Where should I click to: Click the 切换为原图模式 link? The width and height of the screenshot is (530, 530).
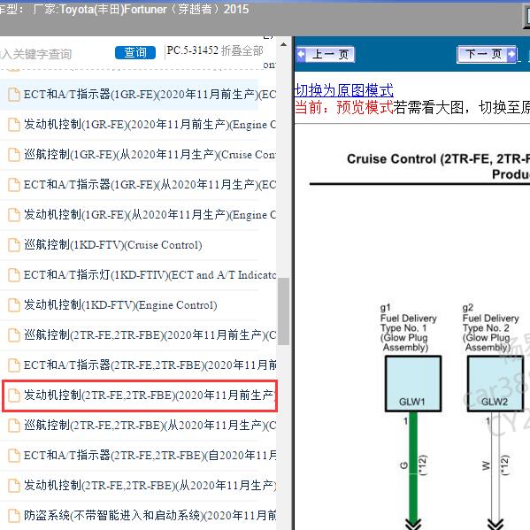(344, 90)
